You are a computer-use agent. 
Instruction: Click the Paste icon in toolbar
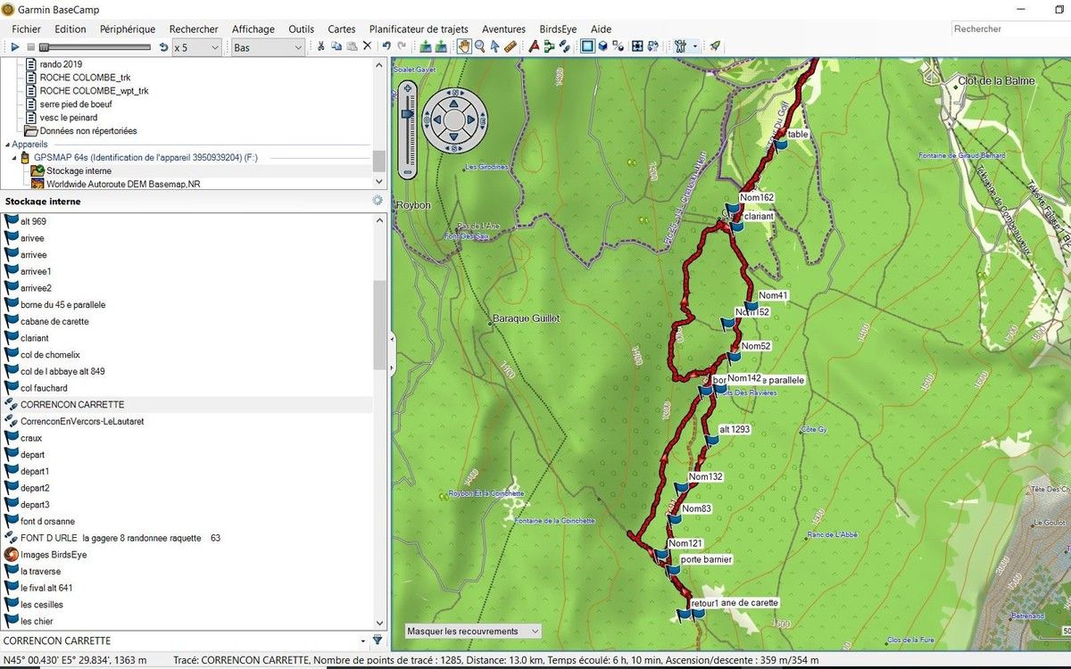[352, 47]
